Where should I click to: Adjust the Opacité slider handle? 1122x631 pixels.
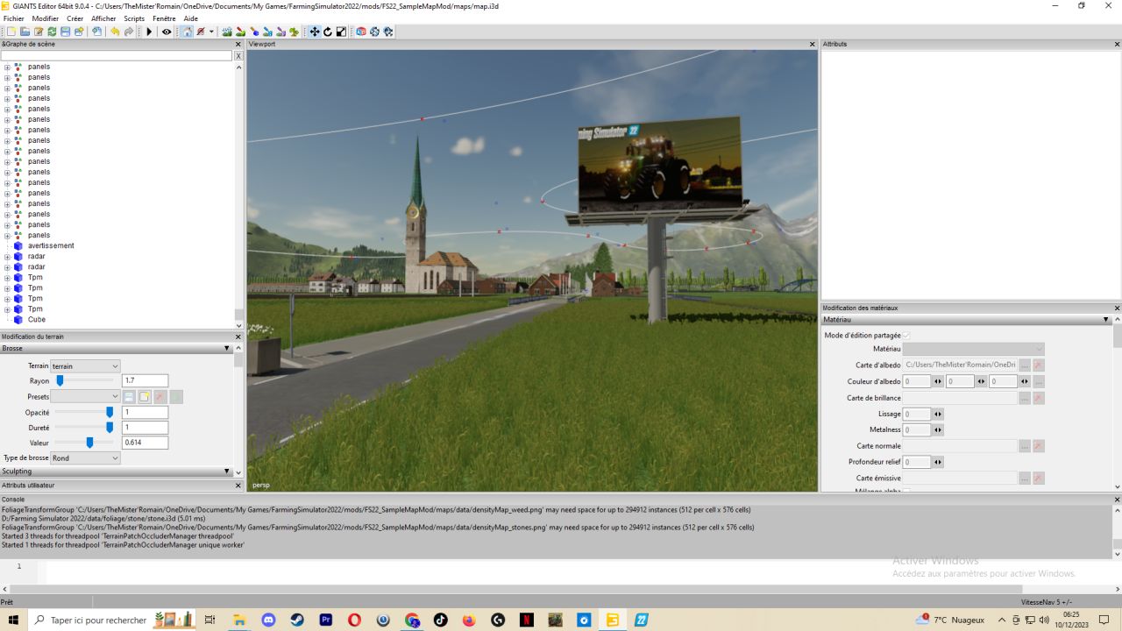pyautogui.click(x=110, y=412)
